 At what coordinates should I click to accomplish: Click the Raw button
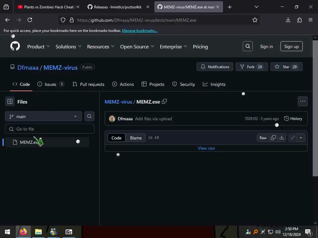263,138
